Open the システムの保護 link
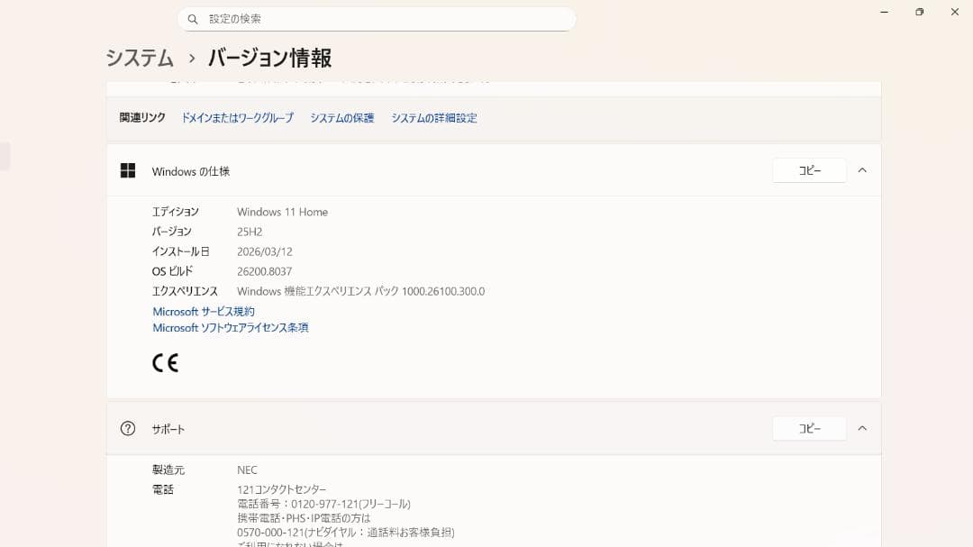This screenshot has height=547, width=973. (341, 117)
